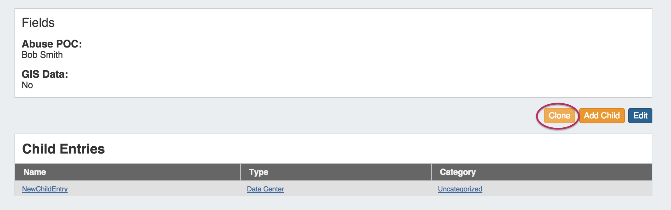This screenshot has width=671, height=210.
Task: Click the Fields section heading
Action: [38, 23]
